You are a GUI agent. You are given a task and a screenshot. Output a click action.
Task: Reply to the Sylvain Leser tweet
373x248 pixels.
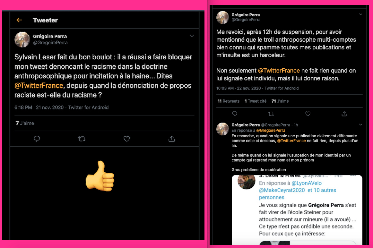coord(37,139)
